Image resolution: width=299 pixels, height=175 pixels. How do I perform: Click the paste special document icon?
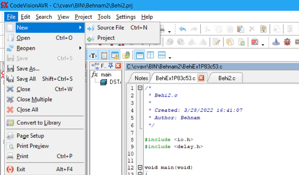pyautogui.click(x=263, y=29)
